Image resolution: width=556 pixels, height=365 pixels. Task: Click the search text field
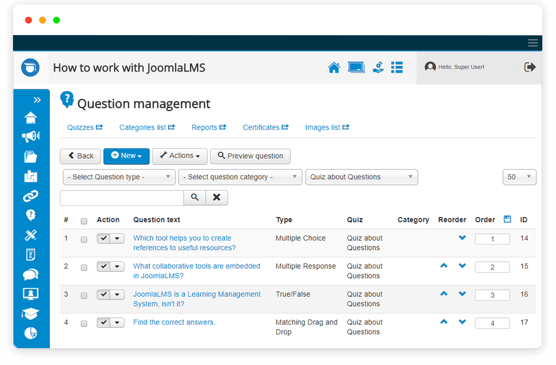(122, 198)
